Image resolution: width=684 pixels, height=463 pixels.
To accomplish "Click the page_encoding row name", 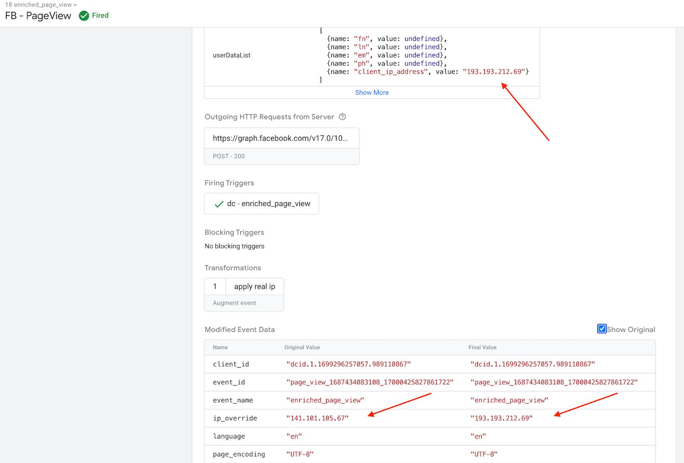I will 239,454.
